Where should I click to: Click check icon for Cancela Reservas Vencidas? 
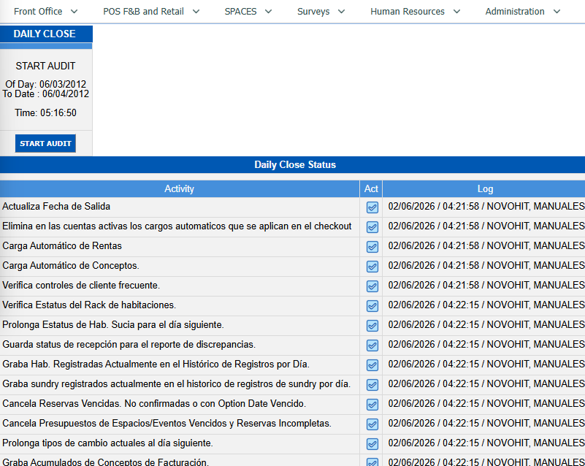click(372, 405)
